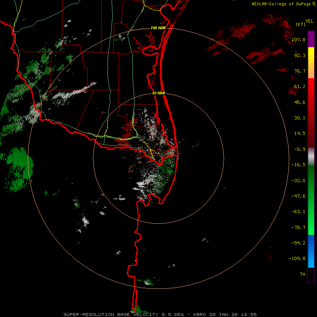Screen dimensions: 317x317
Task: Click the 0.5 DEG elevation text
Action: coord(173,315)
